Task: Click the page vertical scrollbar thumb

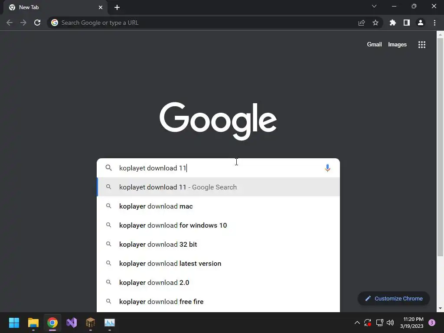Action: [x=440, y=147]
